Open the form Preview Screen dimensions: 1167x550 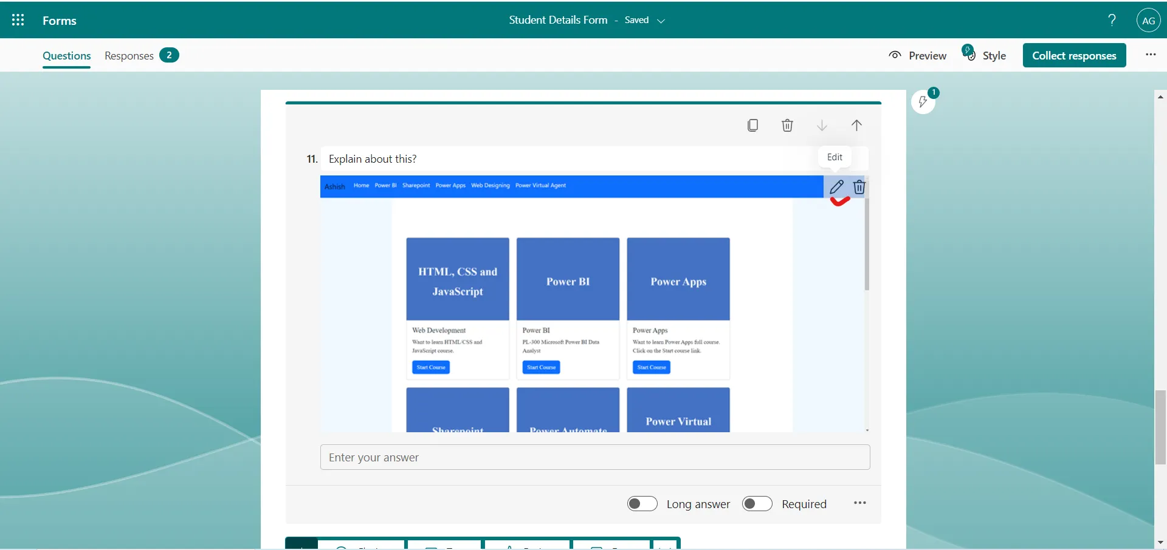coord(917,55)
